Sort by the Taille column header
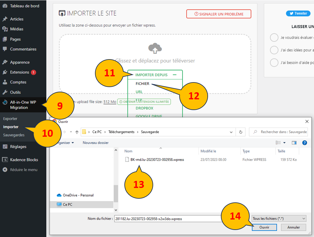This screenshot has width=314, height=237. pos(281,151)
